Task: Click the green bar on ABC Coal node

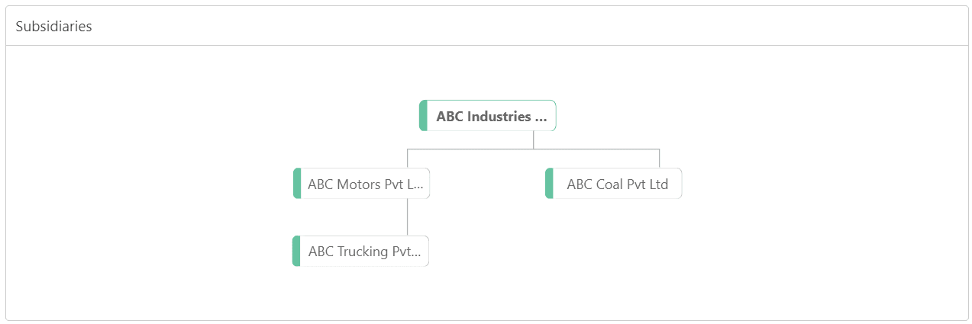Action: click(x=549, y=184)
